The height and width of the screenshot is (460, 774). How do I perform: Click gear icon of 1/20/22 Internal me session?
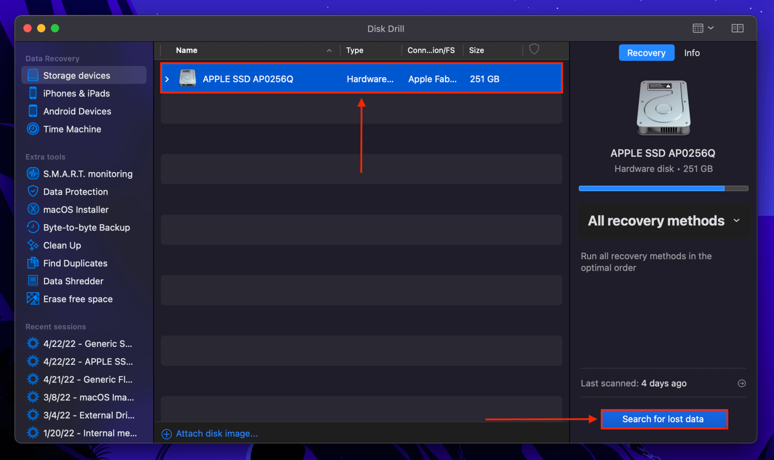[33, 433]
